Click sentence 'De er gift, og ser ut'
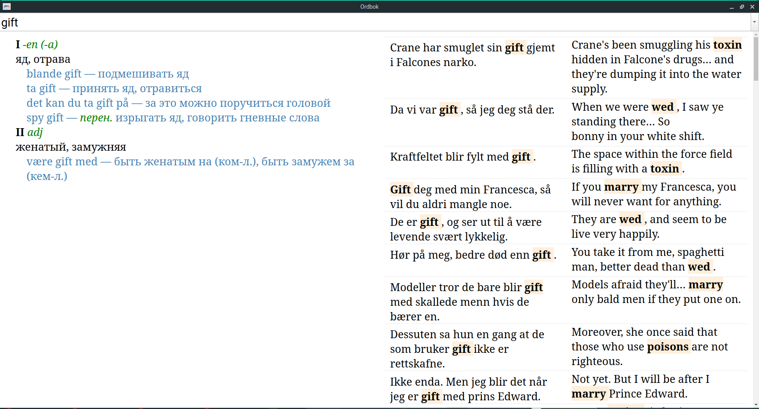 (466, 229)
